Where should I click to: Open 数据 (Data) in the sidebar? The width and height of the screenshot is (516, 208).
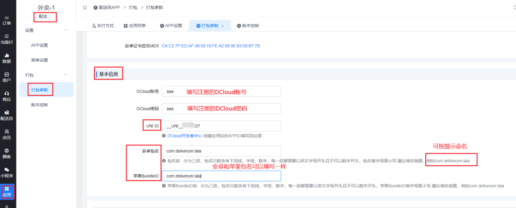tap(7, 58)
